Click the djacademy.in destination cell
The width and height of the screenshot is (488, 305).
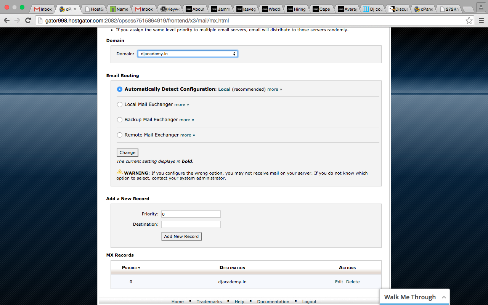[233, 282]
